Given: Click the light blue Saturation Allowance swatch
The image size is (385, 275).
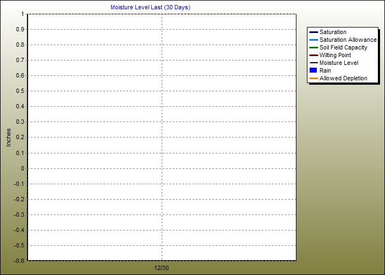Looking at the screenshot, I should [313, 40].
